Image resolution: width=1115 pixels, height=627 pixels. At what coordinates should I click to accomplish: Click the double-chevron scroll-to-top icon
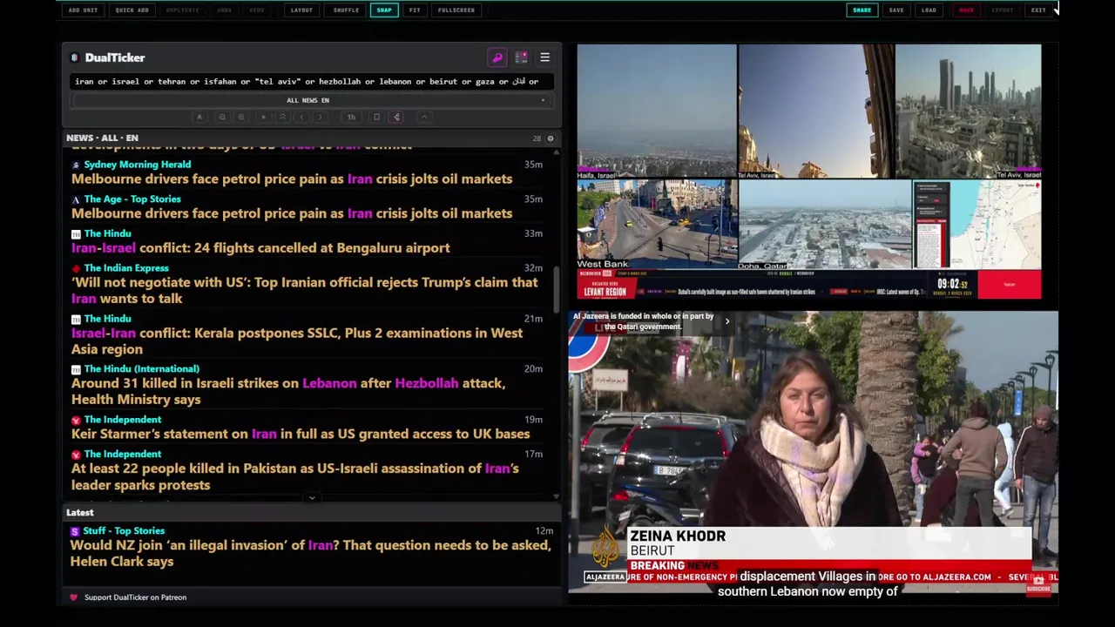(x=282, y=117)
